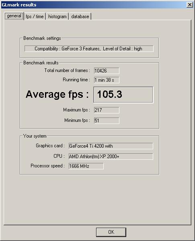
Task: Click the CPU name field
Action: tap(111, 157)
